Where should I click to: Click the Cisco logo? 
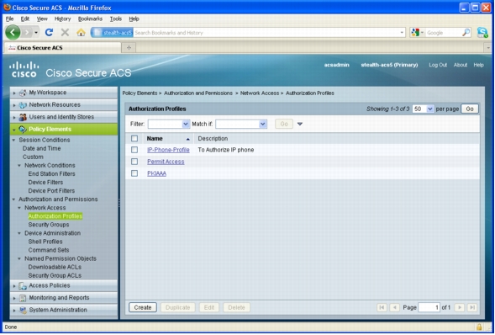point(24,70)
